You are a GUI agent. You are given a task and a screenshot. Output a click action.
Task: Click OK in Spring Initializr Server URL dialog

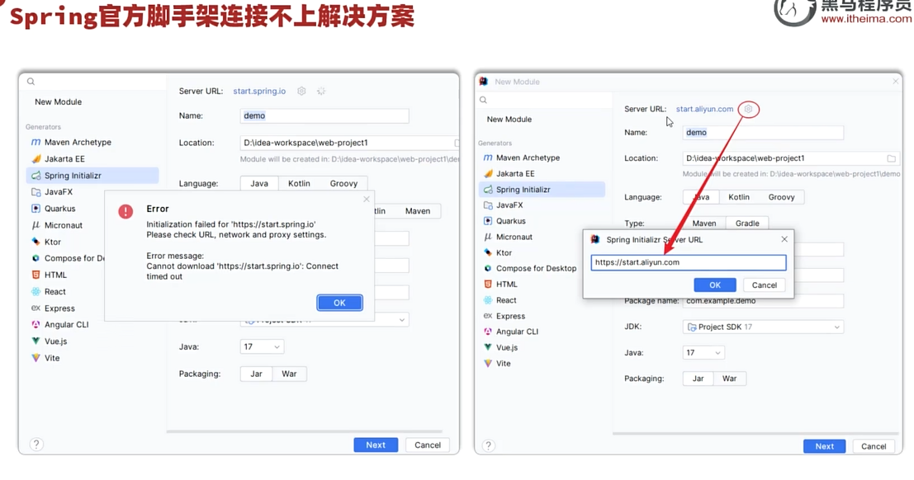[715, 285]
